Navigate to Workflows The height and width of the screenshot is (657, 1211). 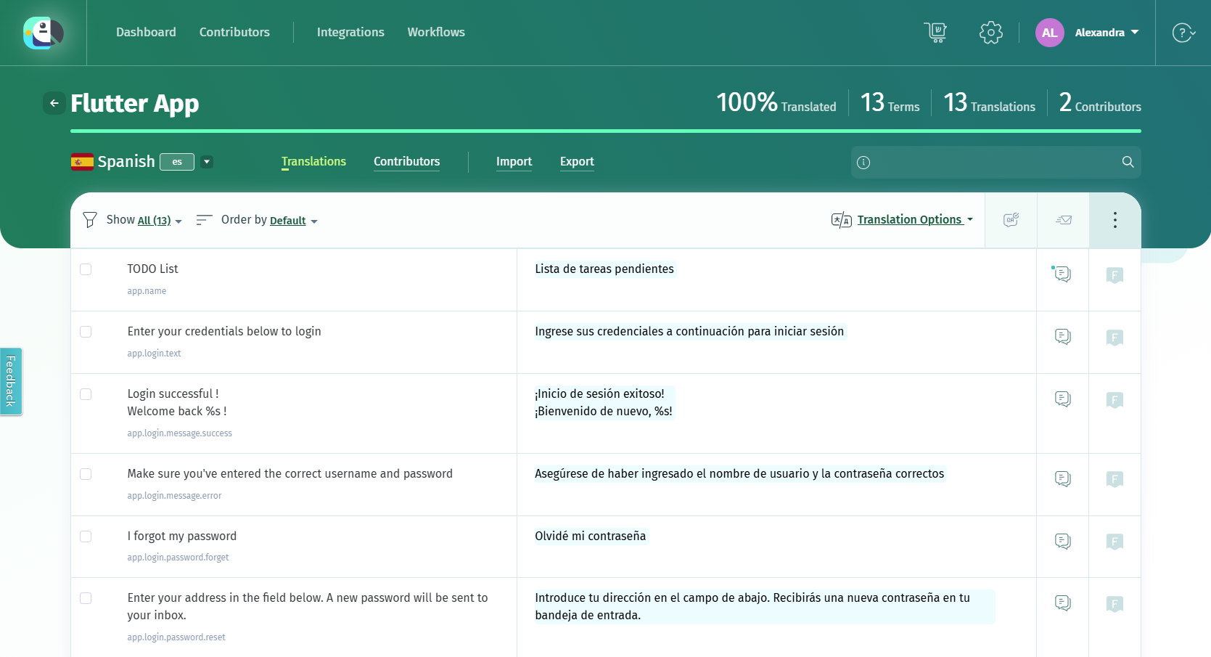(436, 33)
